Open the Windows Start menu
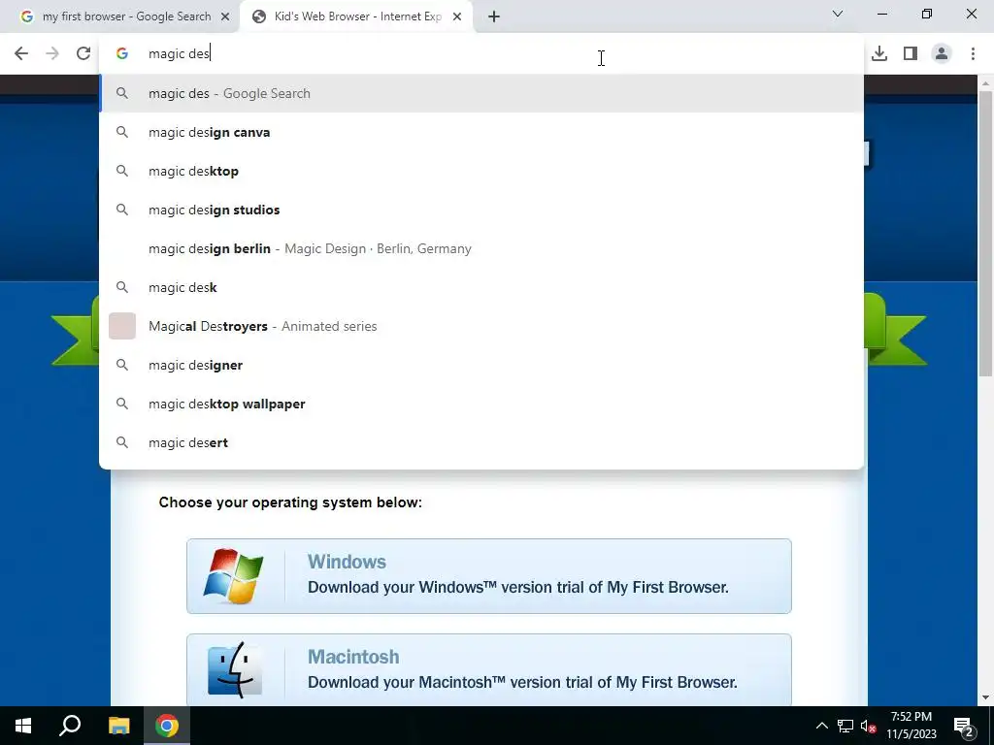This screenshot has width=994, height=745. (x=23, y=726)
